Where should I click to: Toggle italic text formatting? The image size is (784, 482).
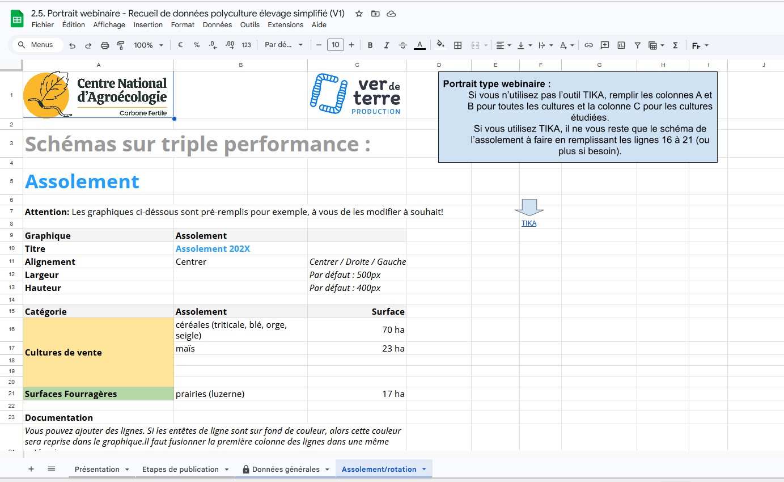(x=387, y=45)
